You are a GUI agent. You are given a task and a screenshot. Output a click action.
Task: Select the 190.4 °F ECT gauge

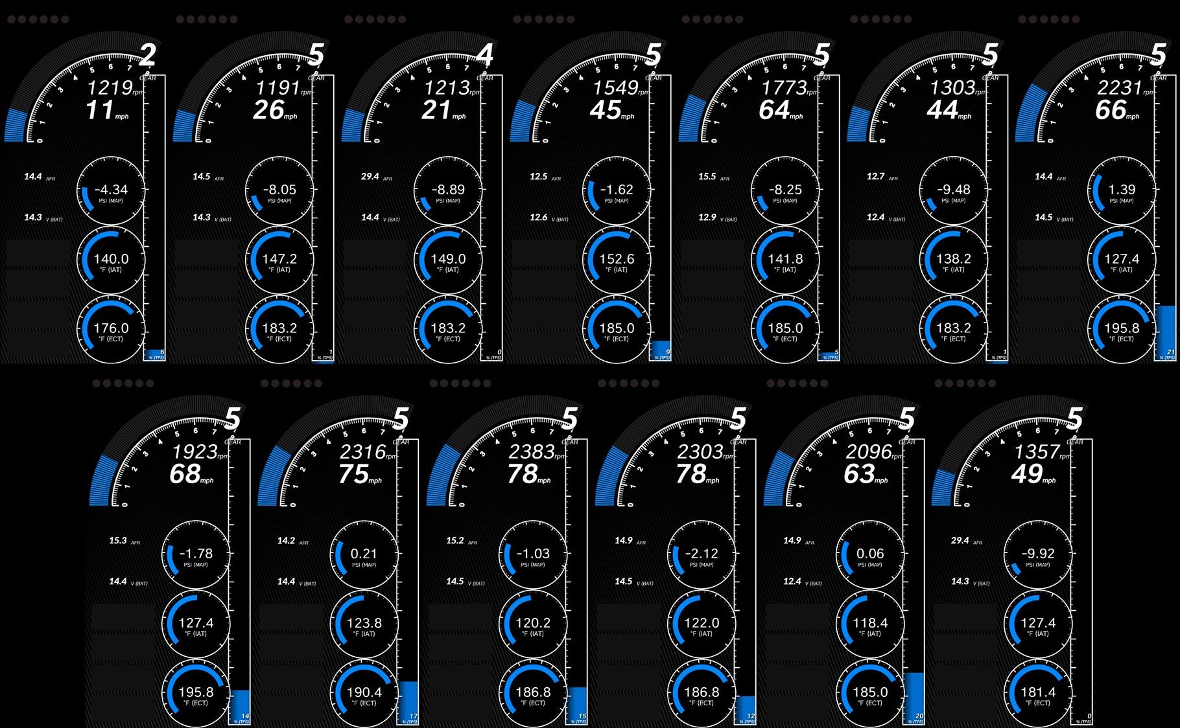pos(364,694)
